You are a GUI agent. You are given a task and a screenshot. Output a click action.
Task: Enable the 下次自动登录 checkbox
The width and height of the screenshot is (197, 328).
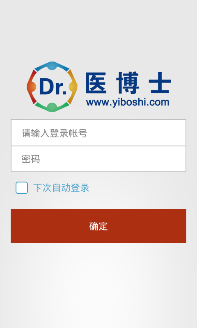tap(22, 188)
